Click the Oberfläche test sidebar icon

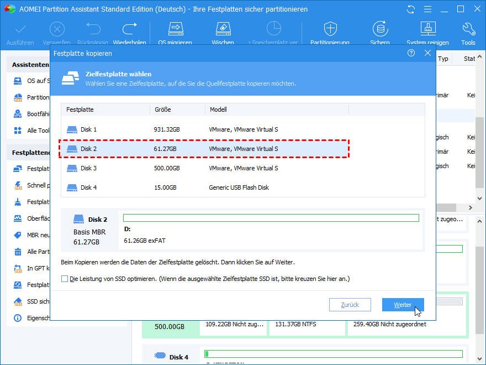pos(18,218)
